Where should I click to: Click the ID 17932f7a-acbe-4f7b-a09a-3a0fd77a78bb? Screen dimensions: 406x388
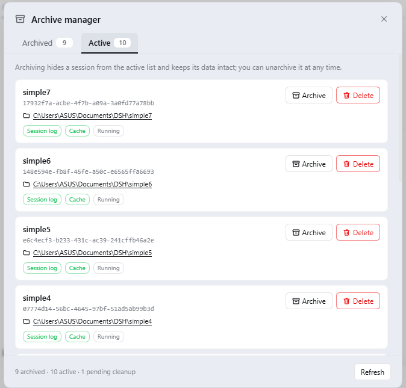89,103
